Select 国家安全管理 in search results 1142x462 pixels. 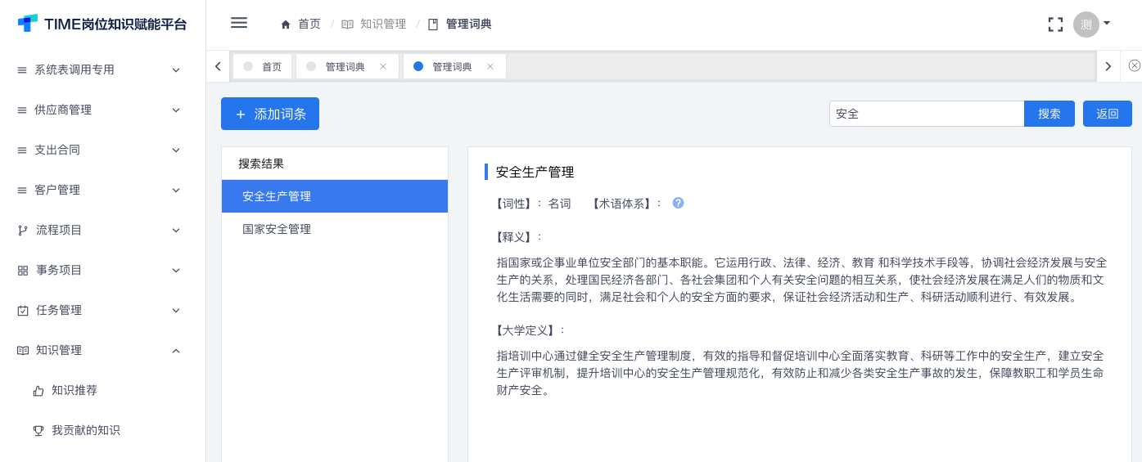point(335,229)
